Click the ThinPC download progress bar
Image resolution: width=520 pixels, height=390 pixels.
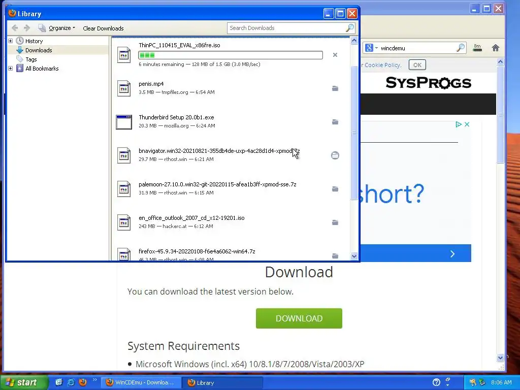pos(231,55)
